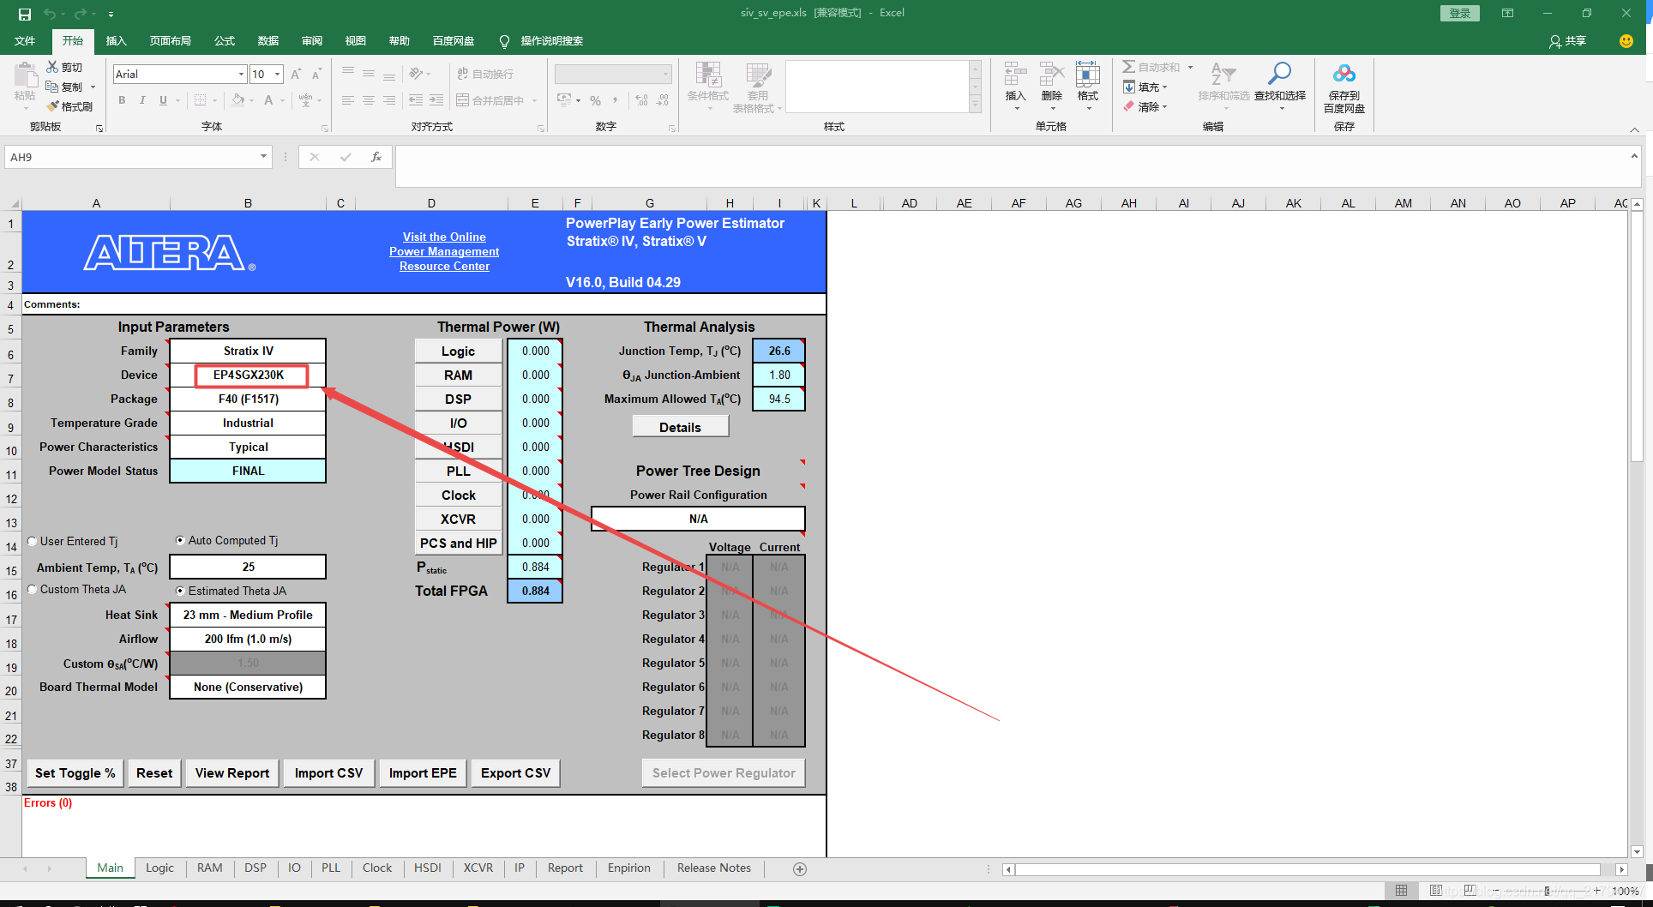
Task: Click the vertical scrollbar thumb
Action: [x=1637, y=337]
